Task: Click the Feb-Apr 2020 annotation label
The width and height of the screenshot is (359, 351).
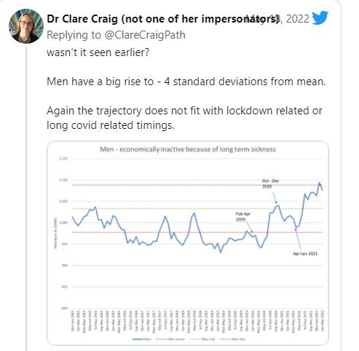Action: click(242, 216)
